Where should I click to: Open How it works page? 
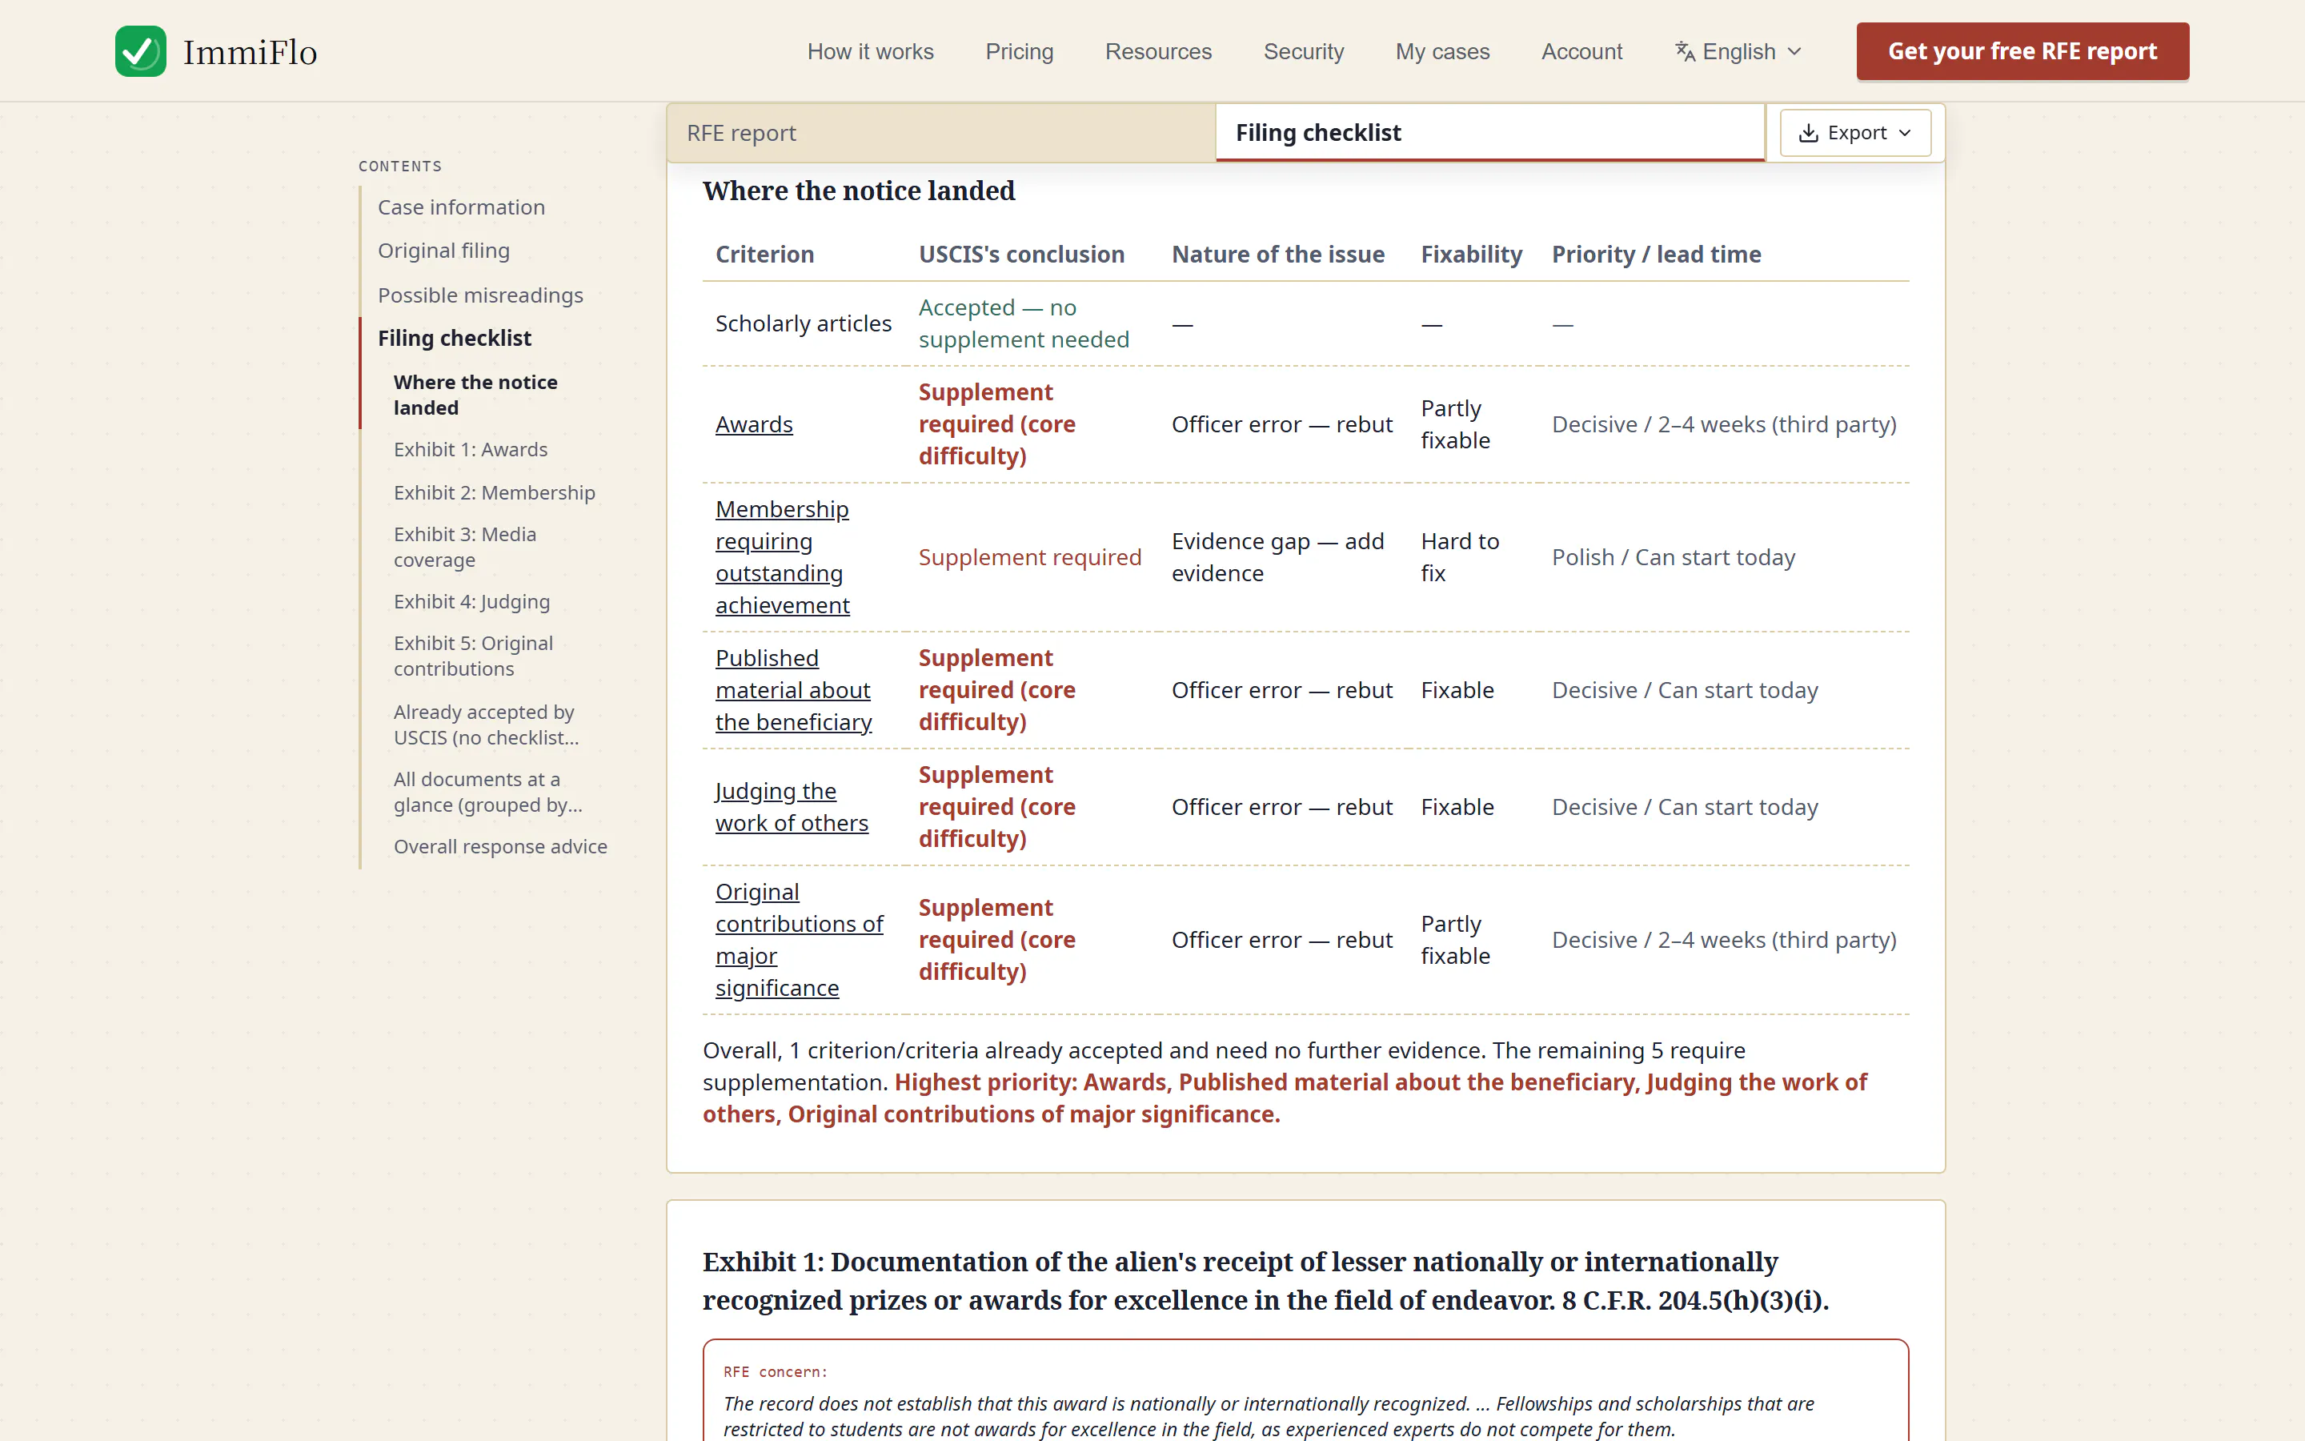871,51
